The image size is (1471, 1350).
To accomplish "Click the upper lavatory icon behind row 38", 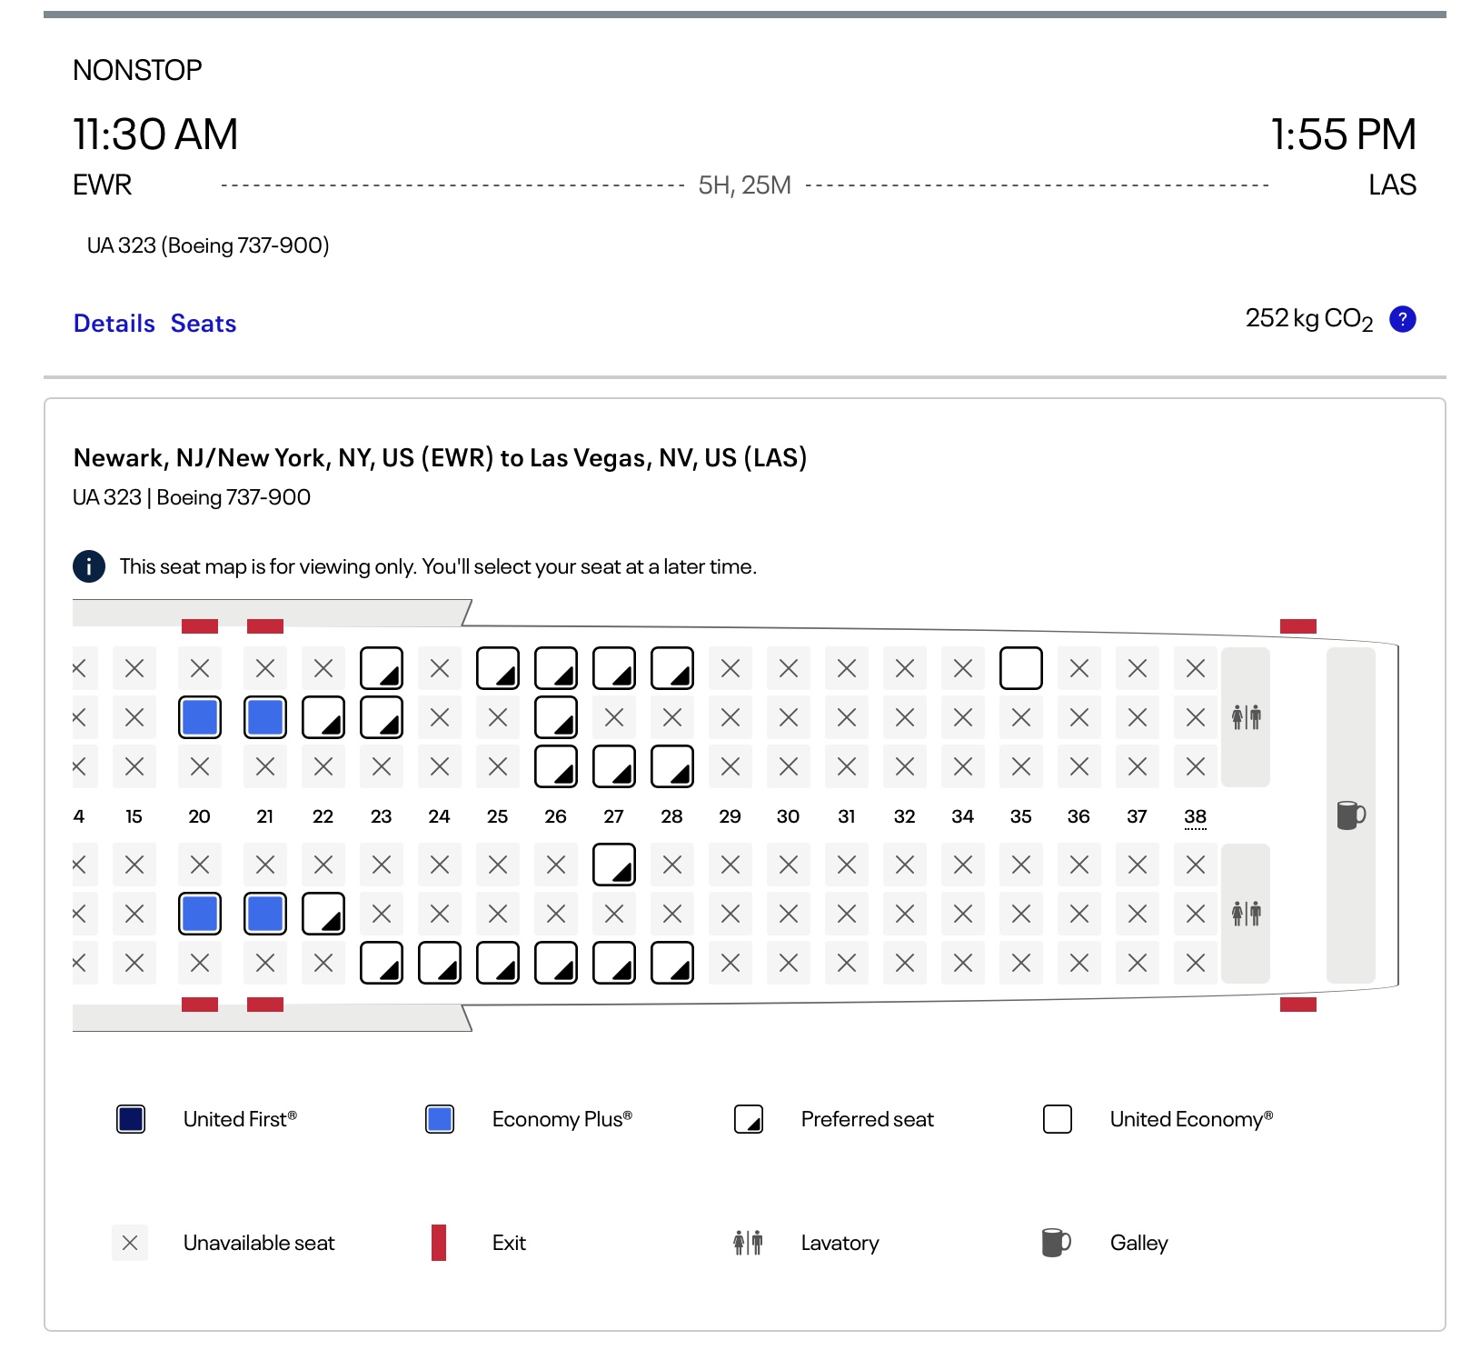I will coord(1246,717).
